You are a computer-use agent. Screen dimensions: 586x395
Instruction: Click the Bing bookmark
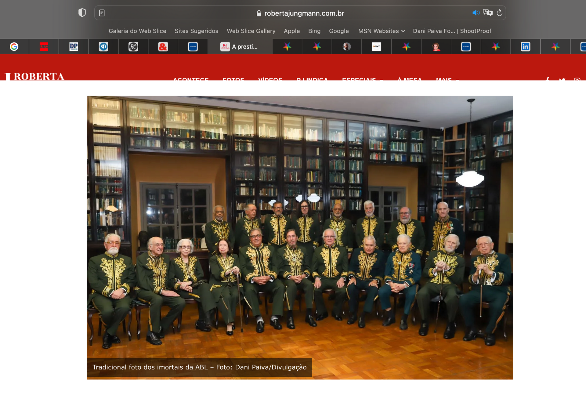(314, 31)
